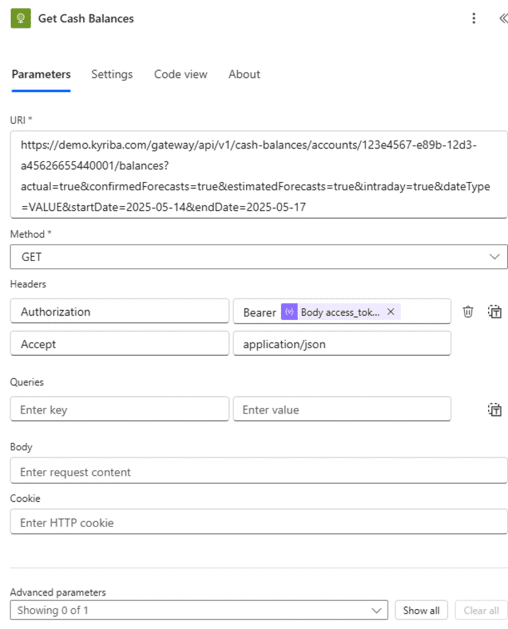Click the Body request content field
The height and width of the screenshot is (629, 508).
pyautogui.click(x=259, y=472)
